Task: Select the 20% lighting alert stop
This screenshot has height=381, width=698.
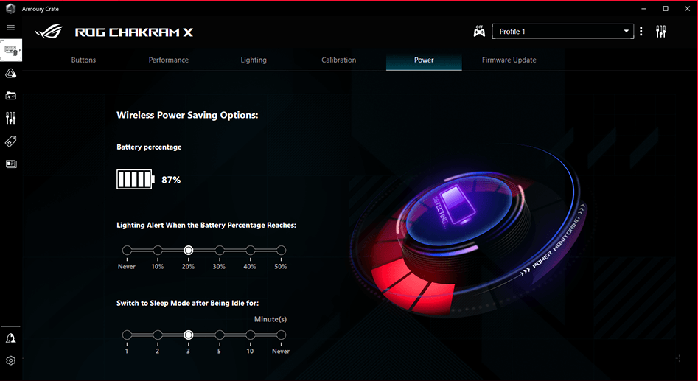Action: pos(188,250)
